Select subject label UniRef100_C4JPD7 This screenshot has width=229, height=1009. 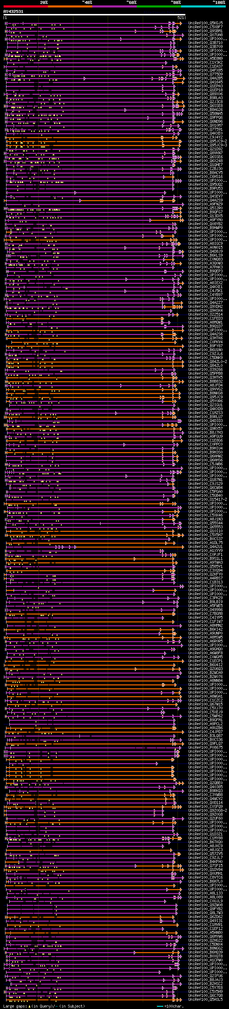click(205, 732)
